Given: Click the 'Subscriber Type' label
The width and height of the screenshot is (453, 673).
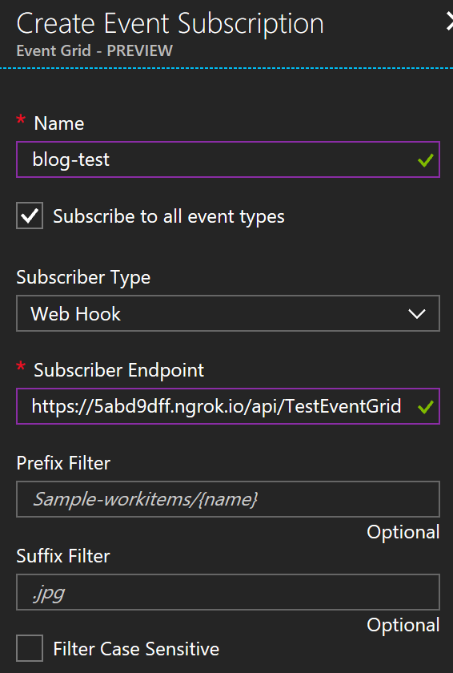Looking at the screenshot, I should coord(83,278).
